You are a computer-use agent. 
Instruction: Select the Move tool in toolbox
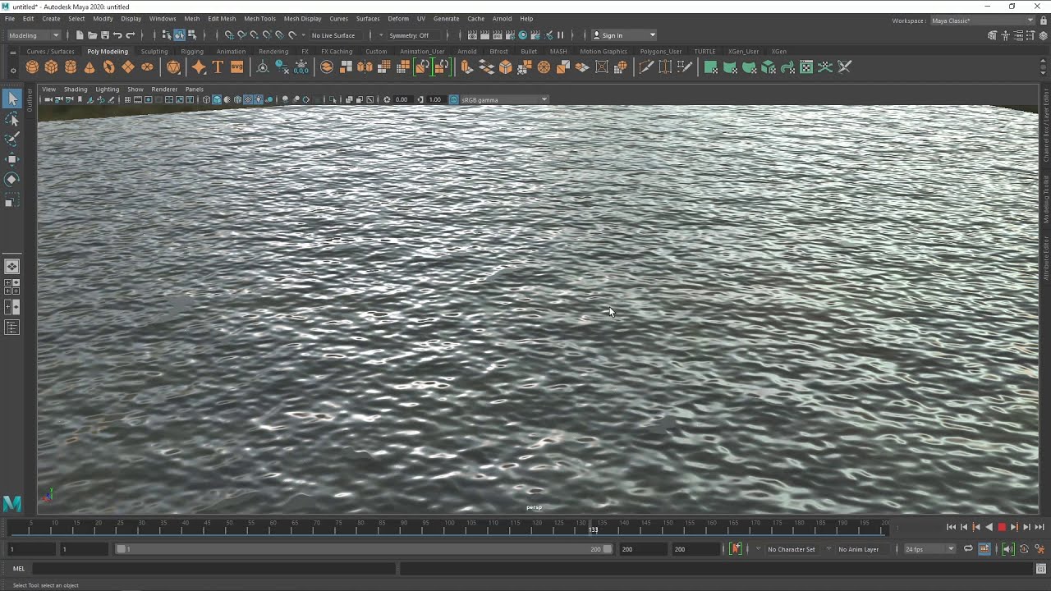point(12,159)
